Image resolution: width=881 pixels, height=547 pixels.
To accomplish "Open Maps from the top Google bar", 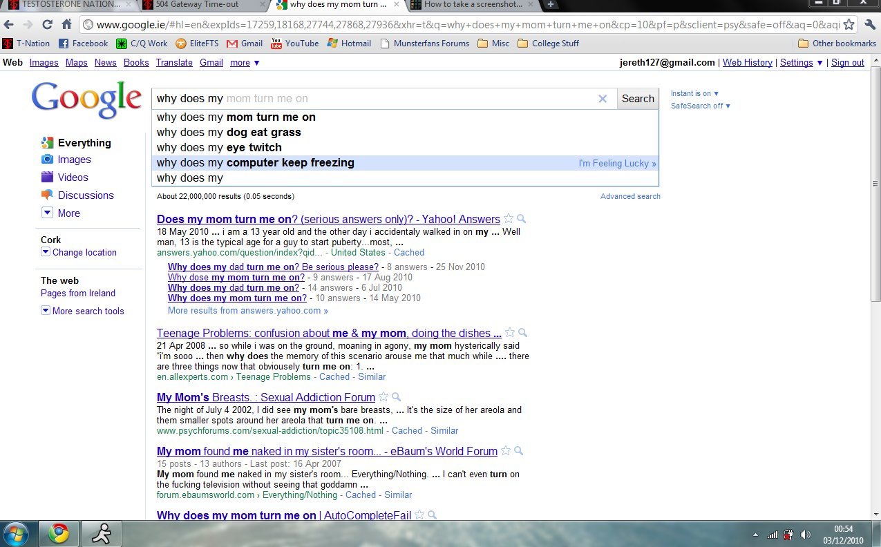I will click(77, 62).
